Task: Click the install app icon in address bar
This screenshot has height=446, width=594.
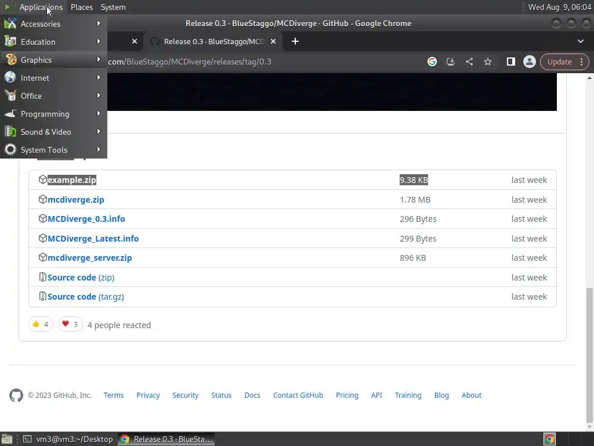Action: (450, 62)
